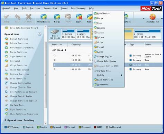This screenshot has width=164, height=134.
Task: Click Set Partition as Primary
Action: pos(21,92)
